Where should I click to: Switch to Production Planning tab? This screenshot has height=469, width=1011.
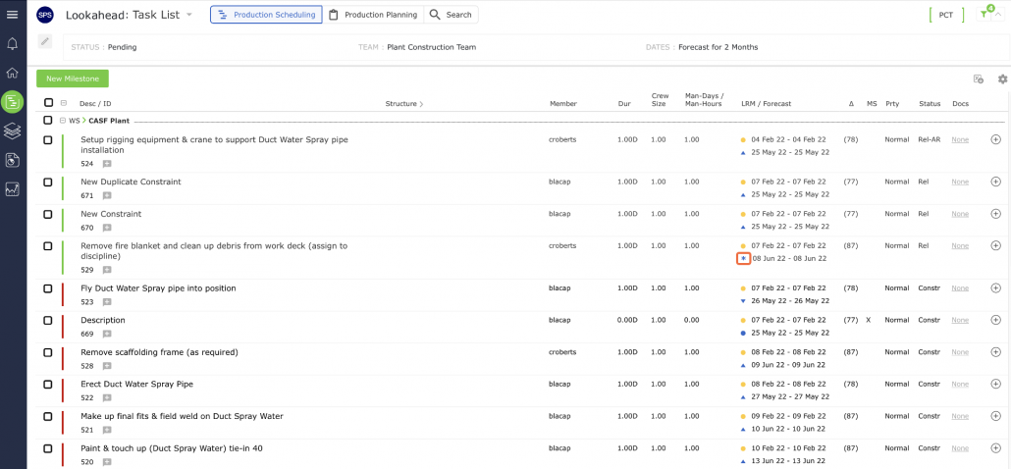373,15
